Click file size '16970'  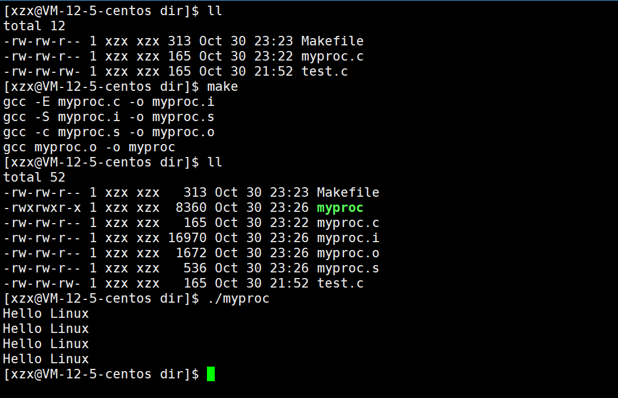point(187,238)
